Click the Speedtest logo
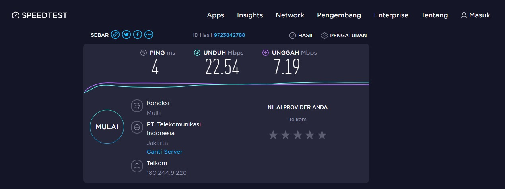 [40, 15]
